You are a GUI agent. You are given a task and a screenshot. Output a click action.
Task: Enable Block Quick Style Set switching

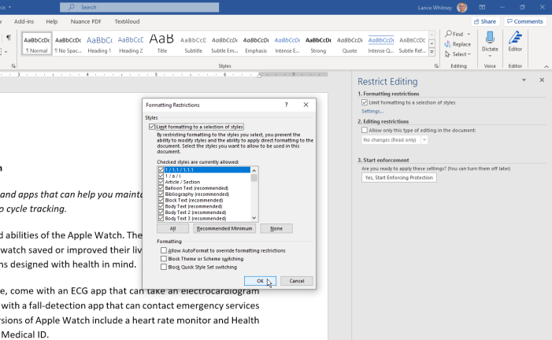tap(163, 267)
